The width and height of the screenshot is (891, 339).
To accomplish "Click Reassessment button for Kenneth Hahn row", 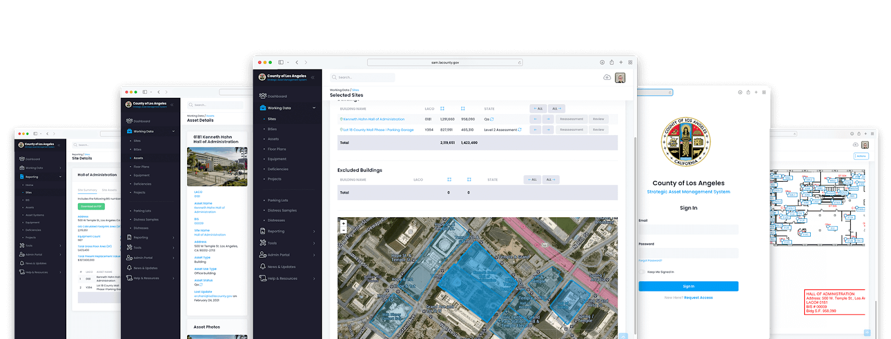I will click(571, 119).
